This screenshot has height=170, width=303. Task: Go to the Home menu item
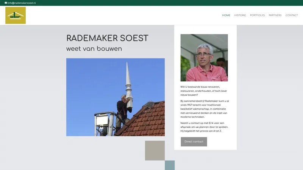226,15
